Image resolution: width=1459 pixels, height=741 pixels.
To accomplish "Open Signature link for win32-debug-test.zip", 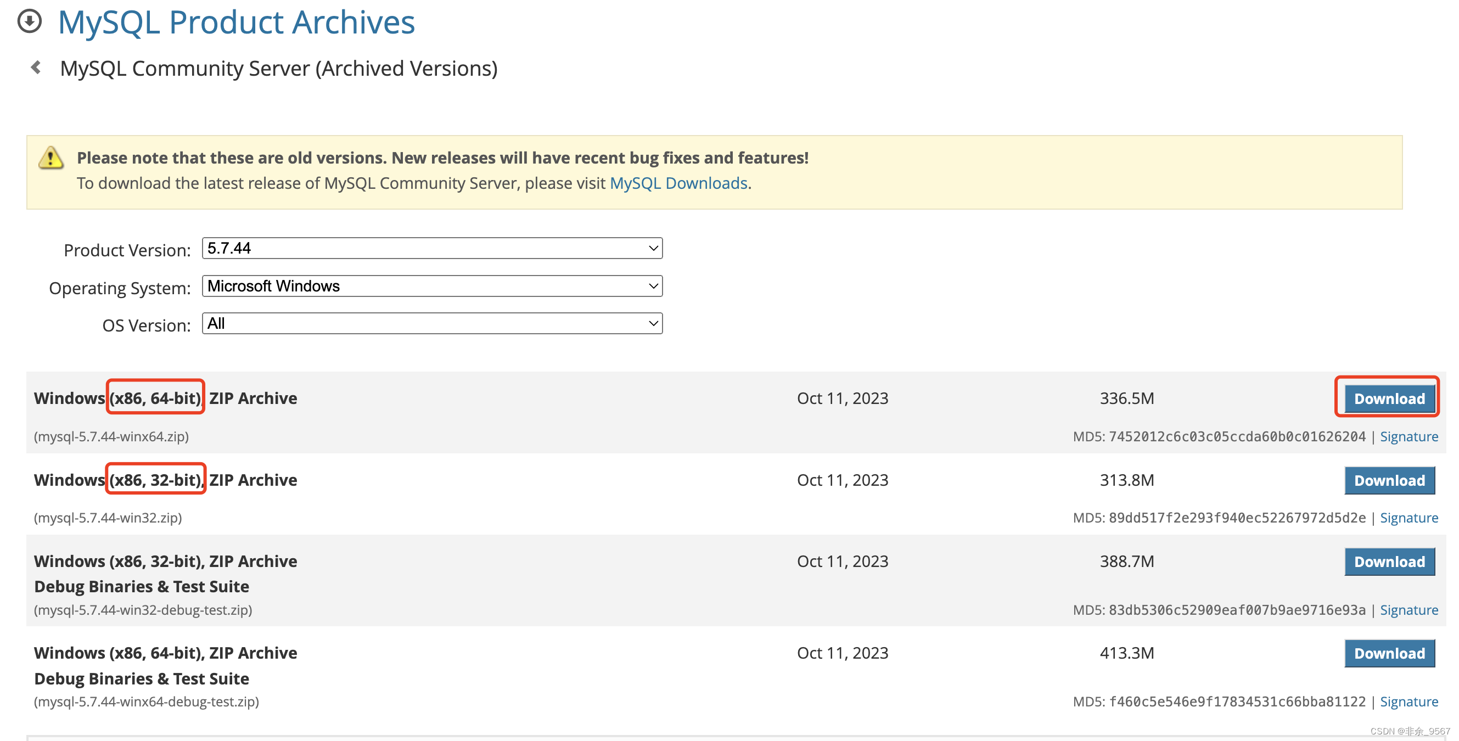I will click(1409, 610).
